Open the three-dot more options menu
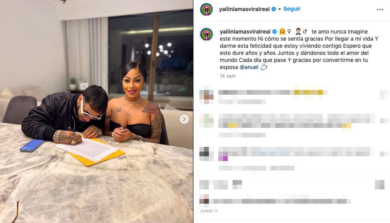 click(x=380, y=9)
